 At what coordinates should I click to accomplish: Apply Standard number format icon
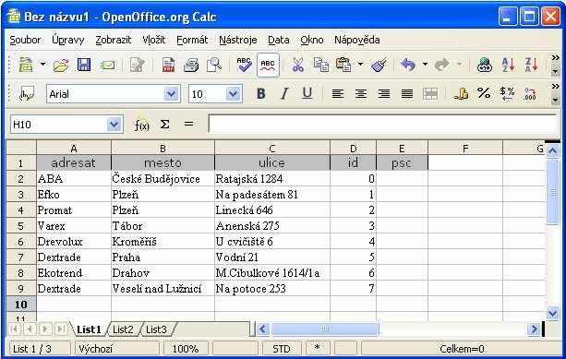(x=507, y=93)
